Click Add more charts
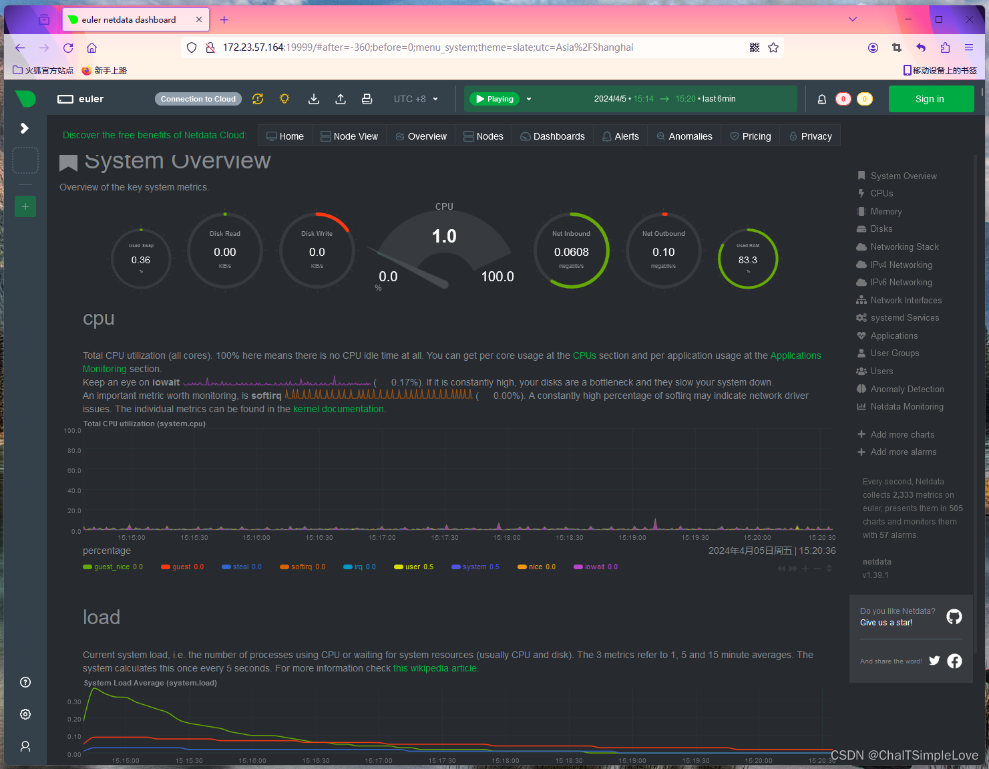Image resolution: width=989 pixels, height=769 pixels. pyautogui.click(x=896, y=434)
